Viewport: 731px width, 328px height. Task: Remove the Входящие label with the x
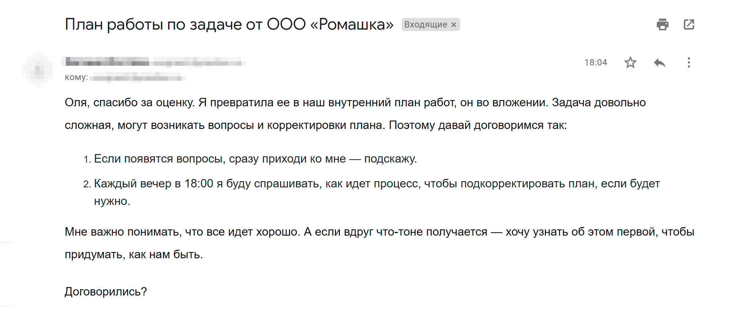coord(454,24)
